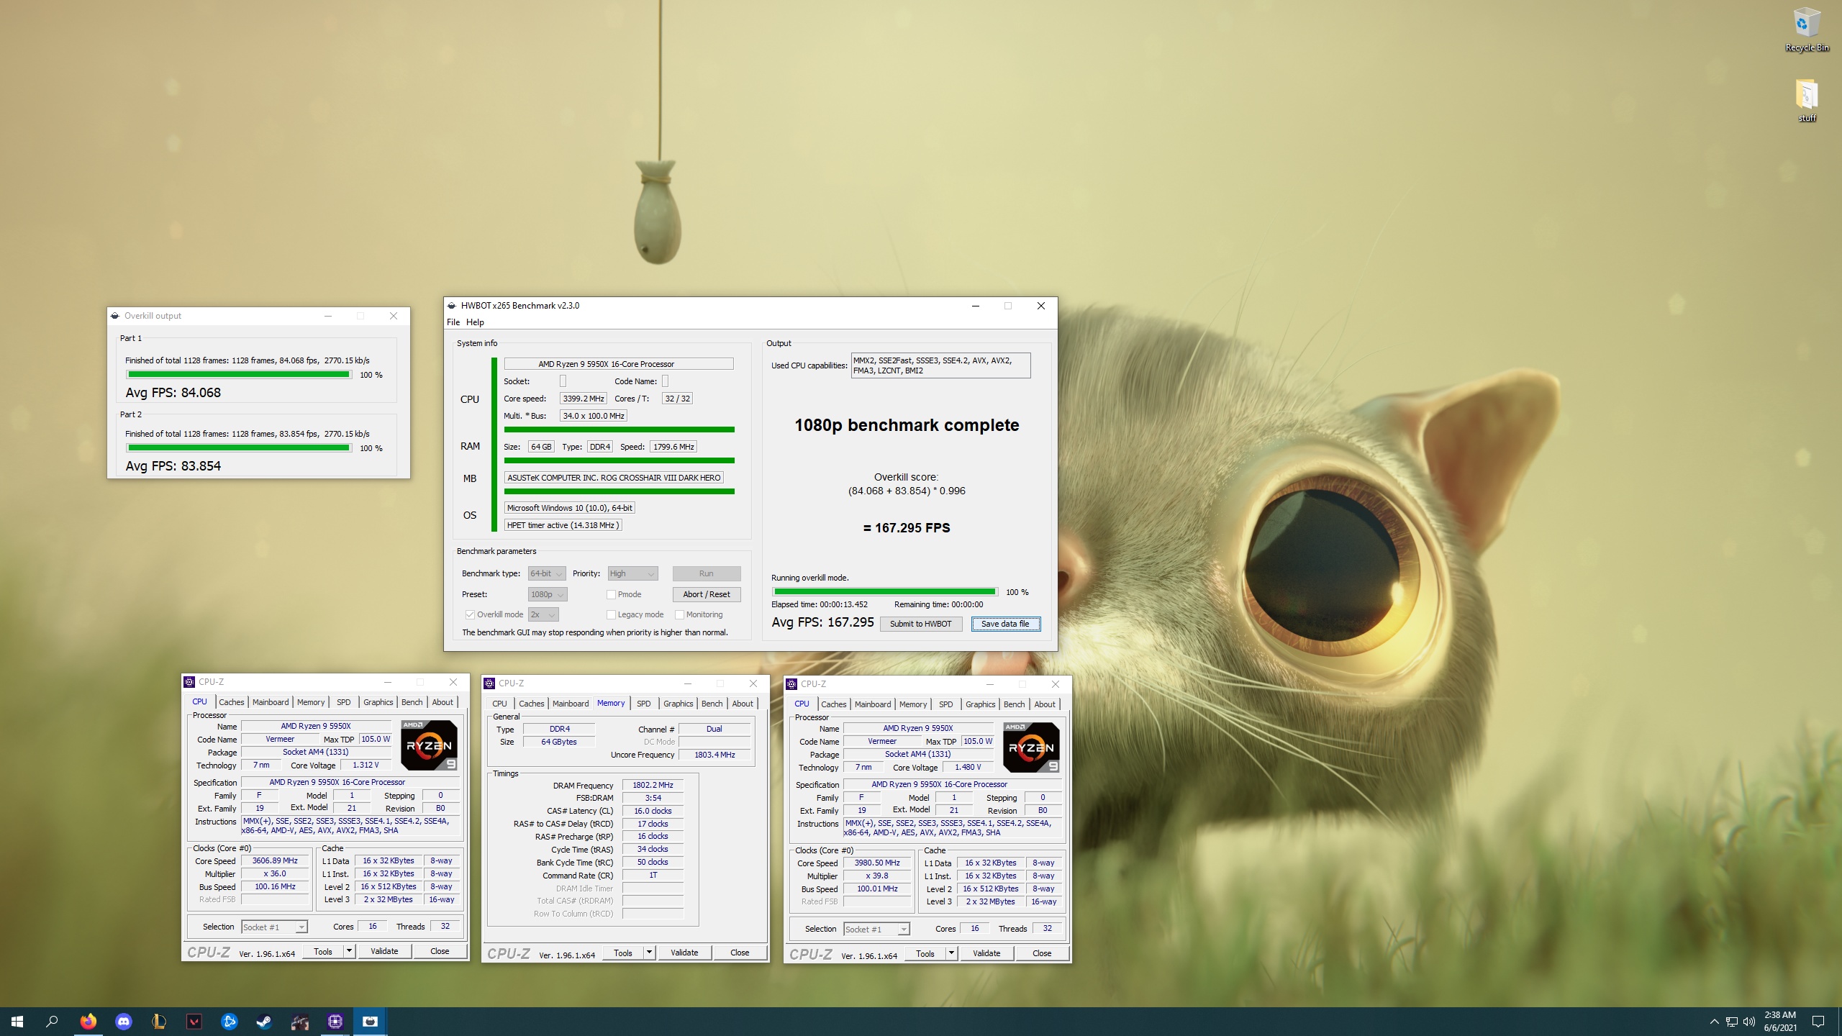Click Validate in left CPU-Z
Image resolution: width=1842 pixels, height=1036 pixels.
384,951
